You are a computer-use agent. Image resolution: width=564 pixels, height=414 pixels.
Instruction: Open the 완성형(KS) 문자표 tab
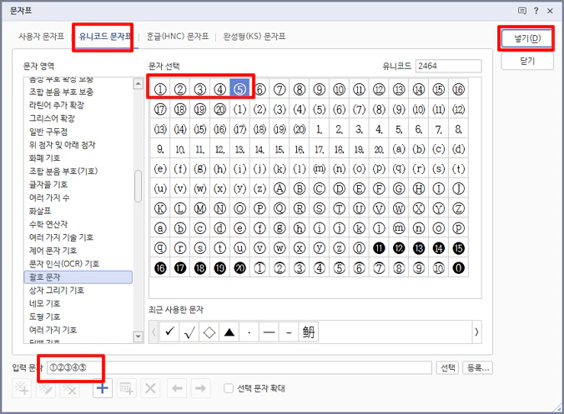point(254,37)
